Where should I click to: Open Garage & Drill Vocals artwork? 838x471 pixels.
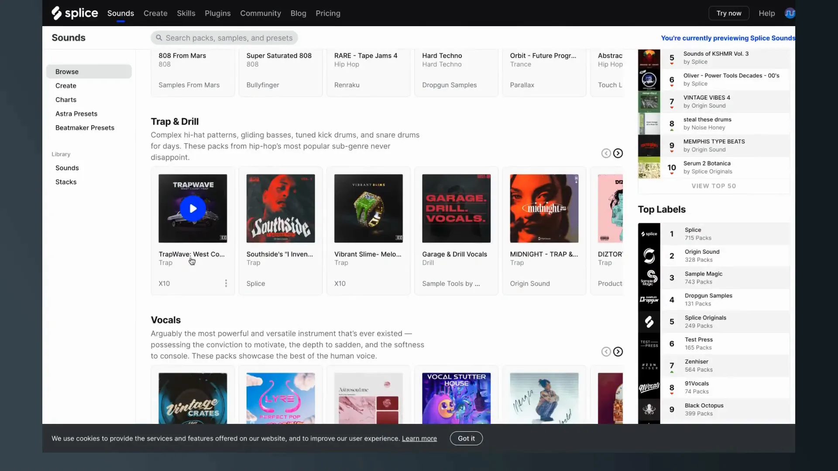(x=457, y=208)
